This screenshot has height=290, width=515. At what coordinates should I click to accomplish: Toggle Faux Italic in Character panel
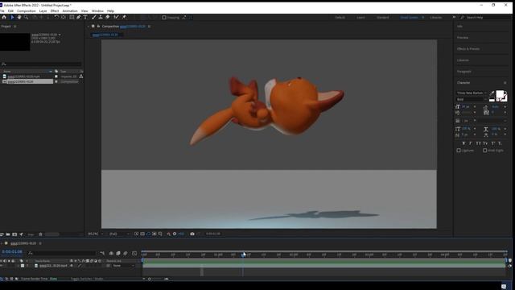(470, 143)
